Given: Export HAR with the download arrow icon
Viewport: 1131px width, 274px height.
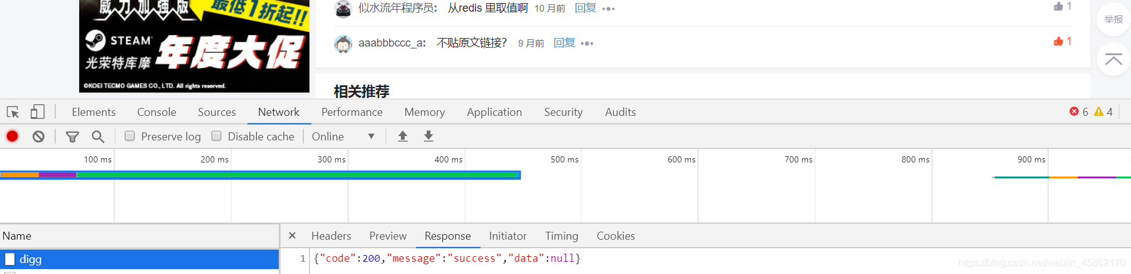Looking at the screenshot, I should pyautogui.click(x=429, y=136).
